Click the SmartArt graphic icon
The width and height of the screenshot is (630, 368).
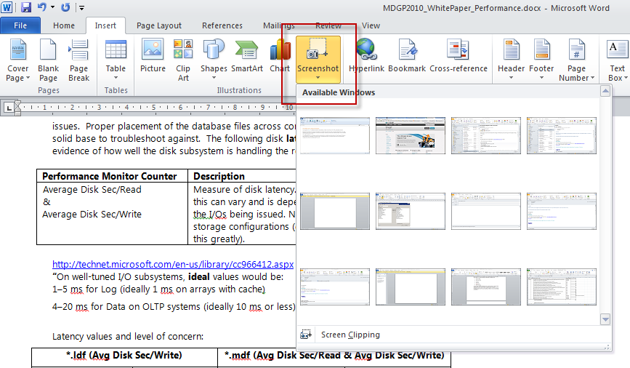point(247,57)
